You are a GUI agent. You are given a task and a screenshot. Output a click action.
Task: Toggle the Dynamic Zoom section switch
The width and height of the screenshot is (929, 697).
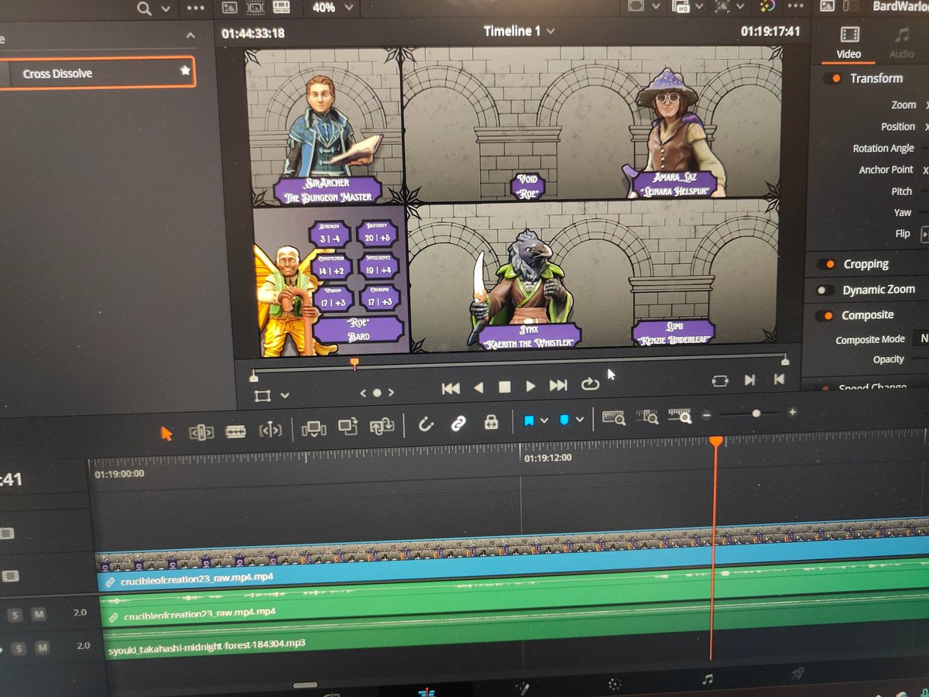[x=824, y=290]
